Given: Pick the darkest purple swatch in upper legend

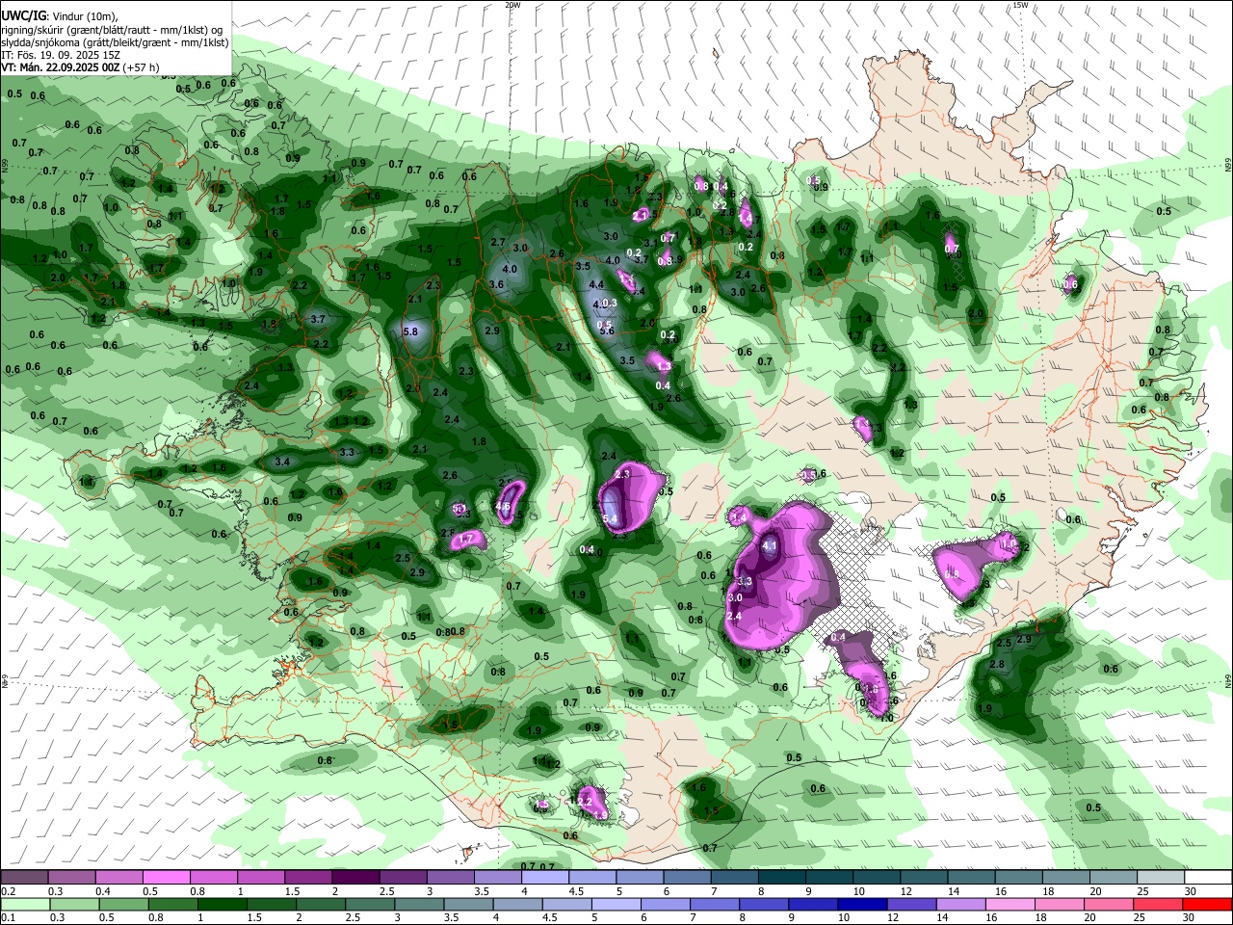Looking at the screenshot, I should (354, 878).
